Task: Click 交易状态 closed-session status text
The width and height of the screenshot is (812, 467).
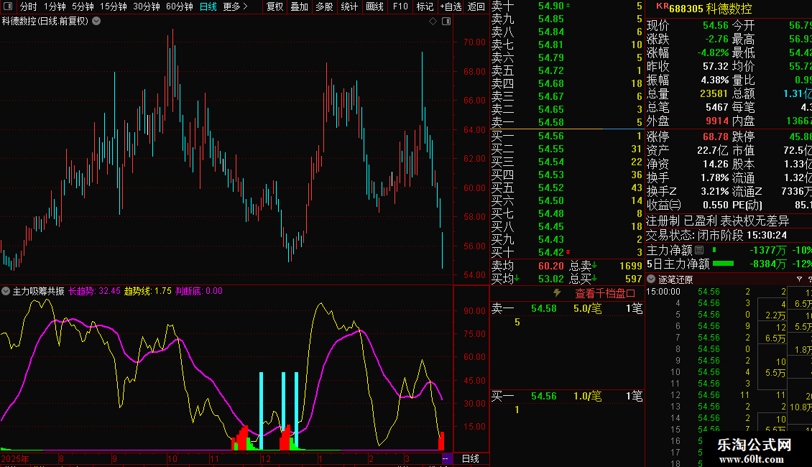Action: pos(716,235)
